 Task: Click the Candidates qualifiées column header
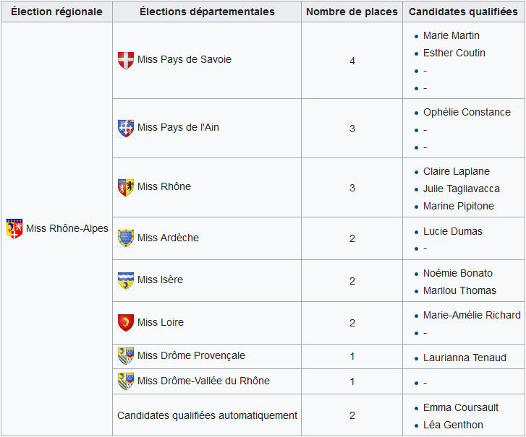point(463,12)
